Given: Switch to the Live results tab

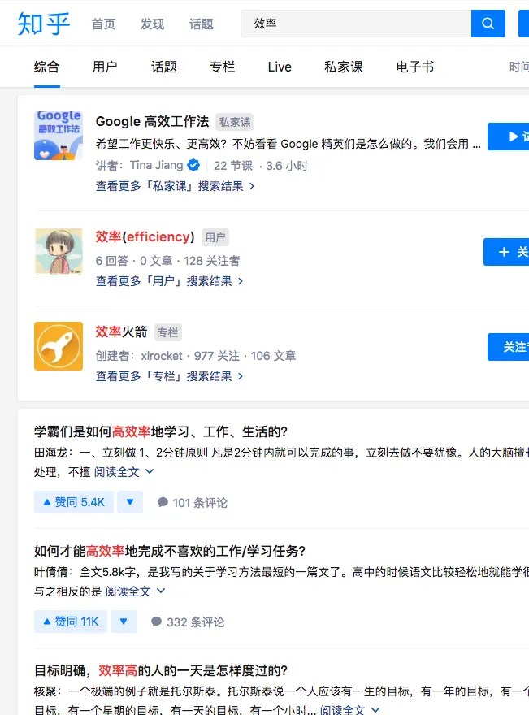Looking at the screenshot, I should pyautogui.click(x=280, y=67).
